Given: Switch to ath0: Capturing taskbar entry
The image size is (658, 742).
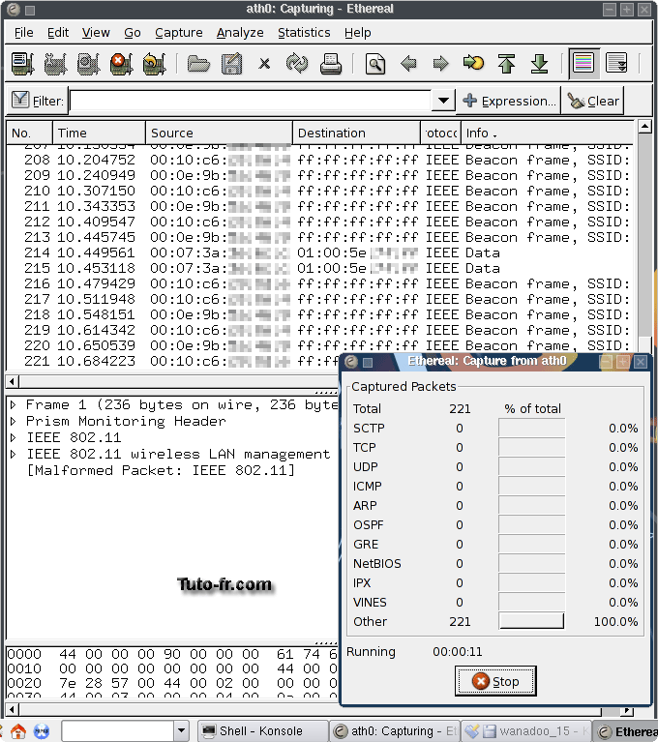Looking at the screenshot, I should click(395, 731).
